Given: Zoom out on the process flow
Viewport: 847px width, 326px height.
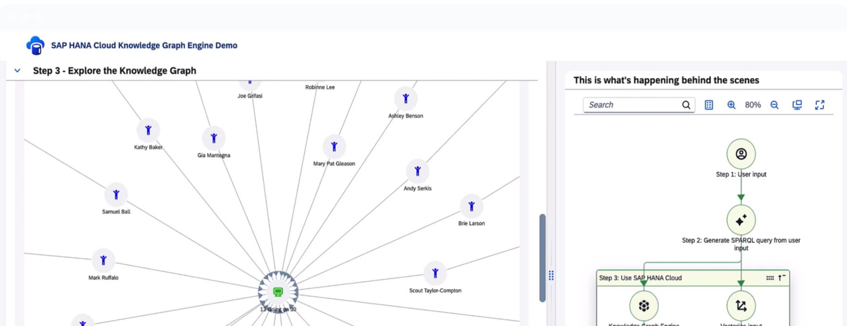Looking at the screenshot, I should point(775,105).
